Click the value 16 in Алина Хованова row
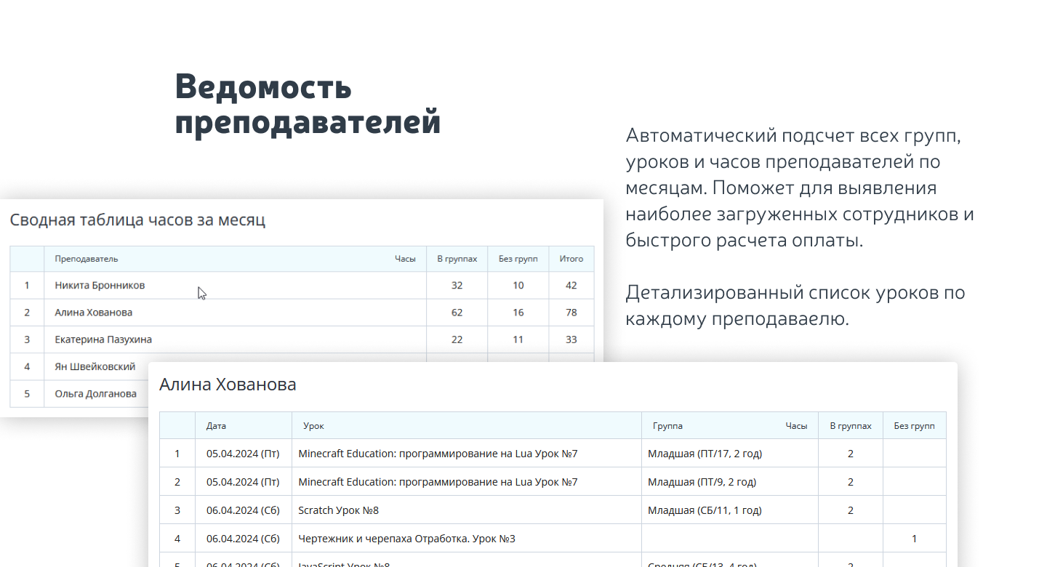The height and width of the screenshot is (567, 1047). 518,313
